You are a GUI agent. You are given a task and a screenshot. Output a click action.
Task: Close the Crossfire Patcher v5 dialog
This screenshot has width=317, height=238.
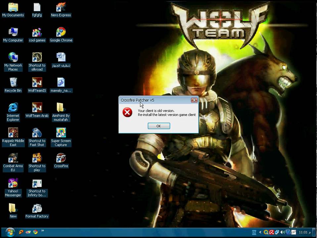click(x=194, y=100)
